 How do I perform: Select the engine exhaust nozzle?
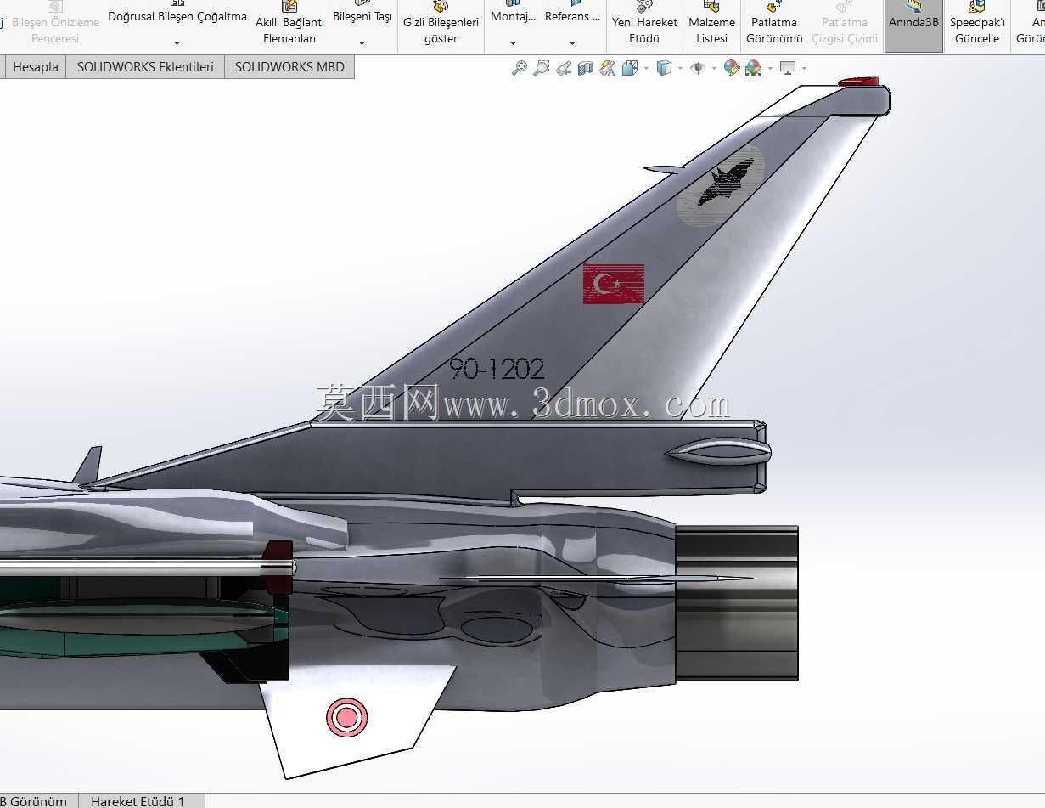click(736, 602)
